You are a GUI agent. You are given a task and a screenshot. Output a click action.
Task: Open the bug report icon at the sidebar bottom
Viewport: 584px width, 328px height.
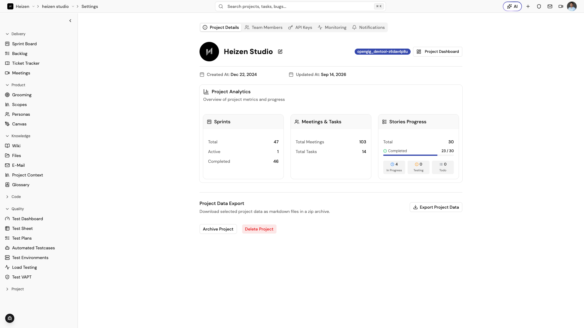click(10, 318)
